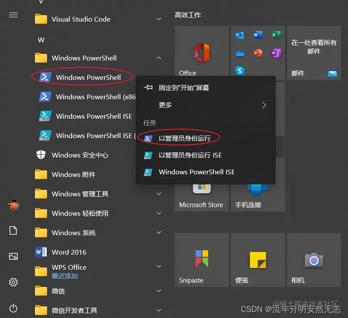This screenshot has width=348, height=318.
Task: Expand the Visual Studio Code folder chevron
Action: (x=159, y=19)
